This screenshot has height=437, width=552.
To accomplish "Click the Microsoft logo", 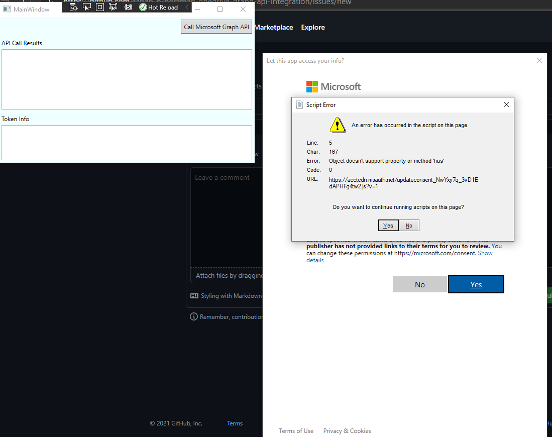I will (334, 86).
